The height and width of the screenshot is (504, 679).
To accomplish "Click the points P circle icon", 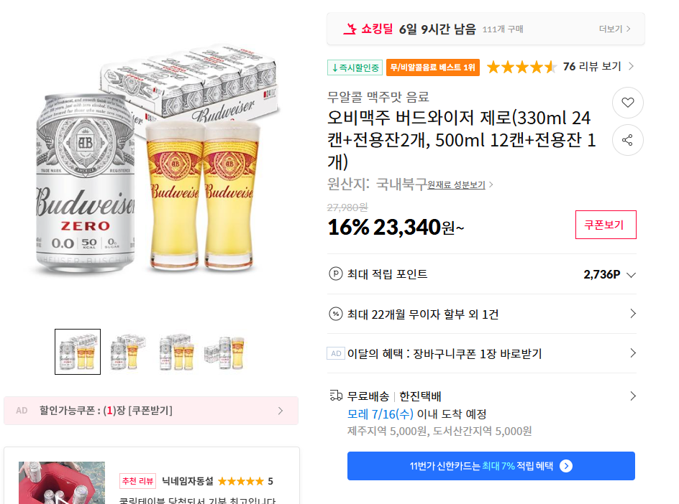I will [x=335, y=274].
